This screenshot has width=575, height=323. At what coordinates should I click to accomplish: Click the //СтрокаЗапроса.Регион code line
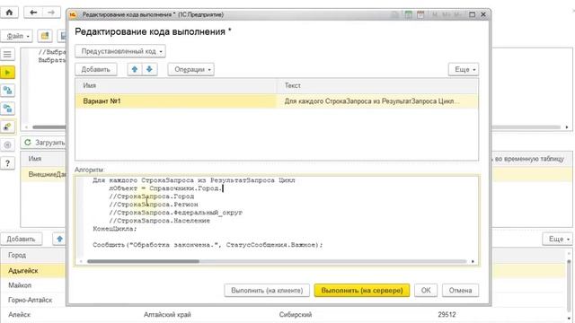(154, 205)
